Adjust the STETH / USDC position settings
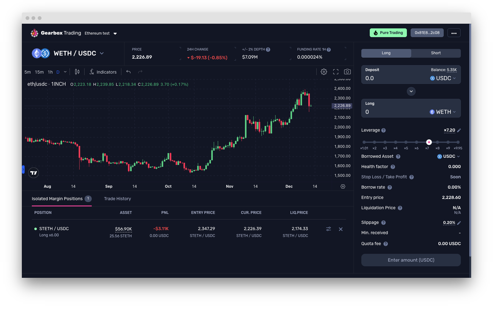 point(329,229)
